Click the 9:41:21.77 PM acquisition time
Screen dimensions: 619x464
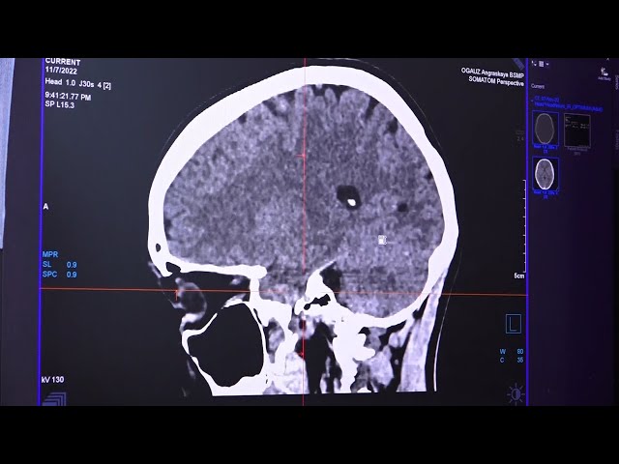69,96
